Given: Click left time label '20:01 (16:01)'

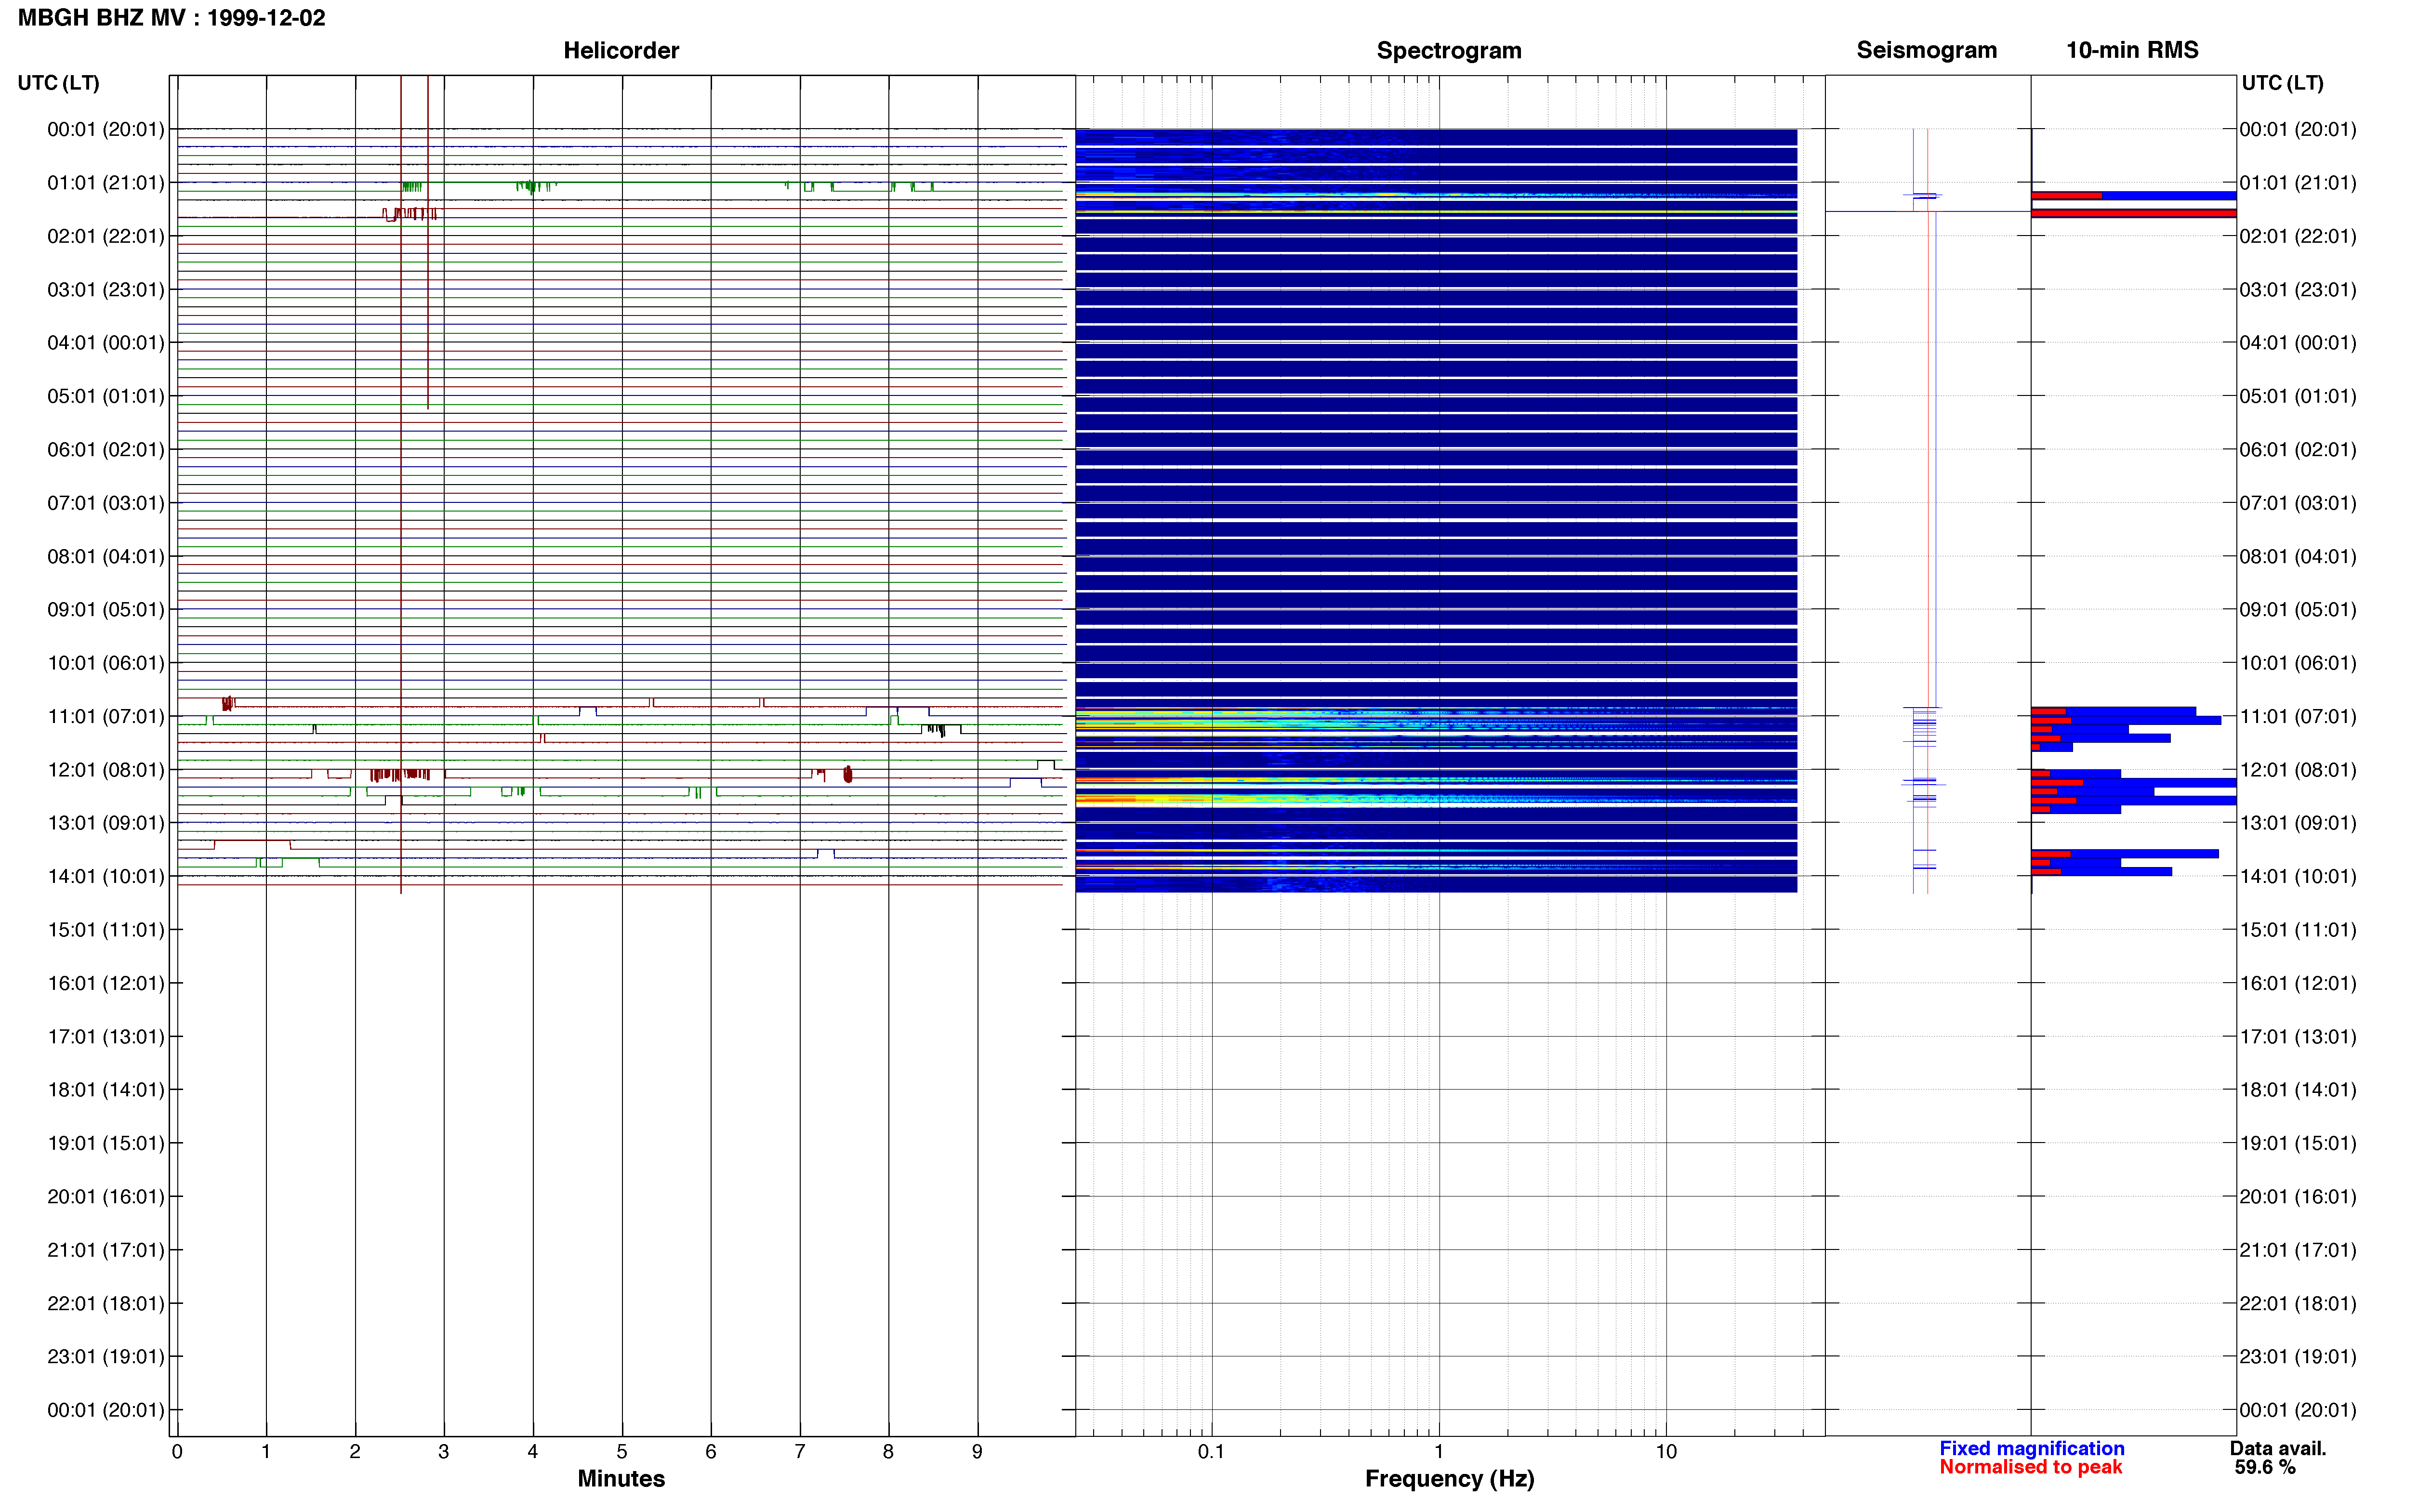Looking at the screenshot, I should 106,1196.
